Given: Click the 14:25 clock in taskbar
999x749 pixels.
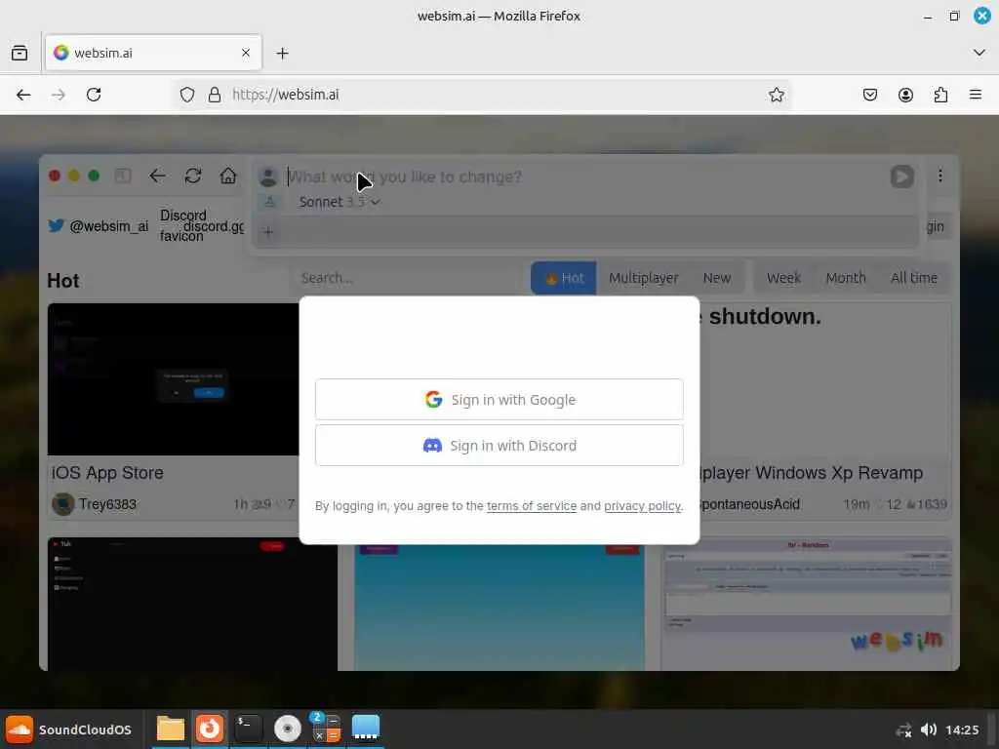Looking at the screenshot, I should (962, 729).
